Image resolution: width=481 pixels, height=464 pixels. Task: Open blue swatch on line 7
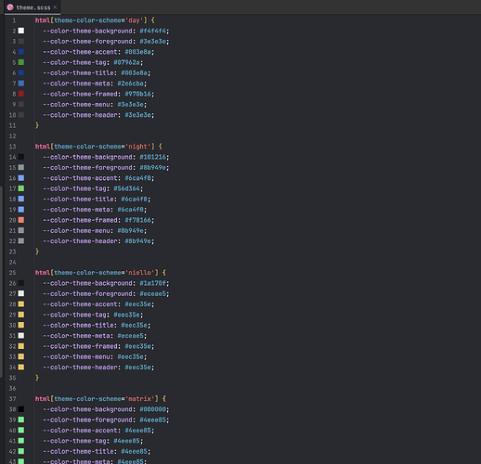(x=21, y=84)
